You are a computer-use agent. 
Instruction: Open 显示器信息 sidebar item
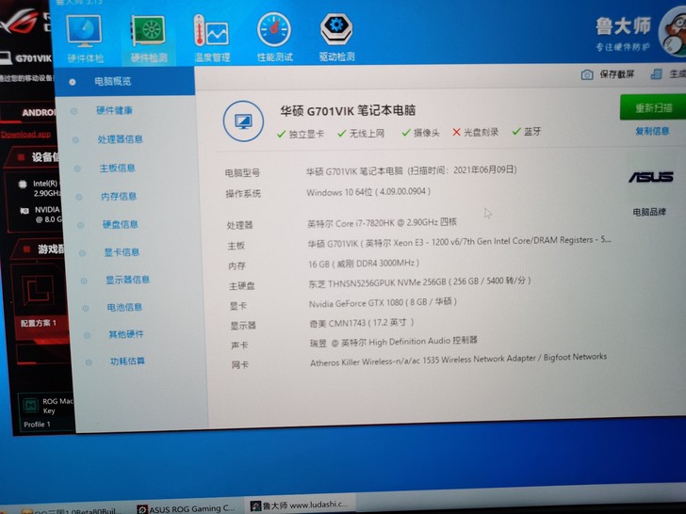(x=128, y=280)
